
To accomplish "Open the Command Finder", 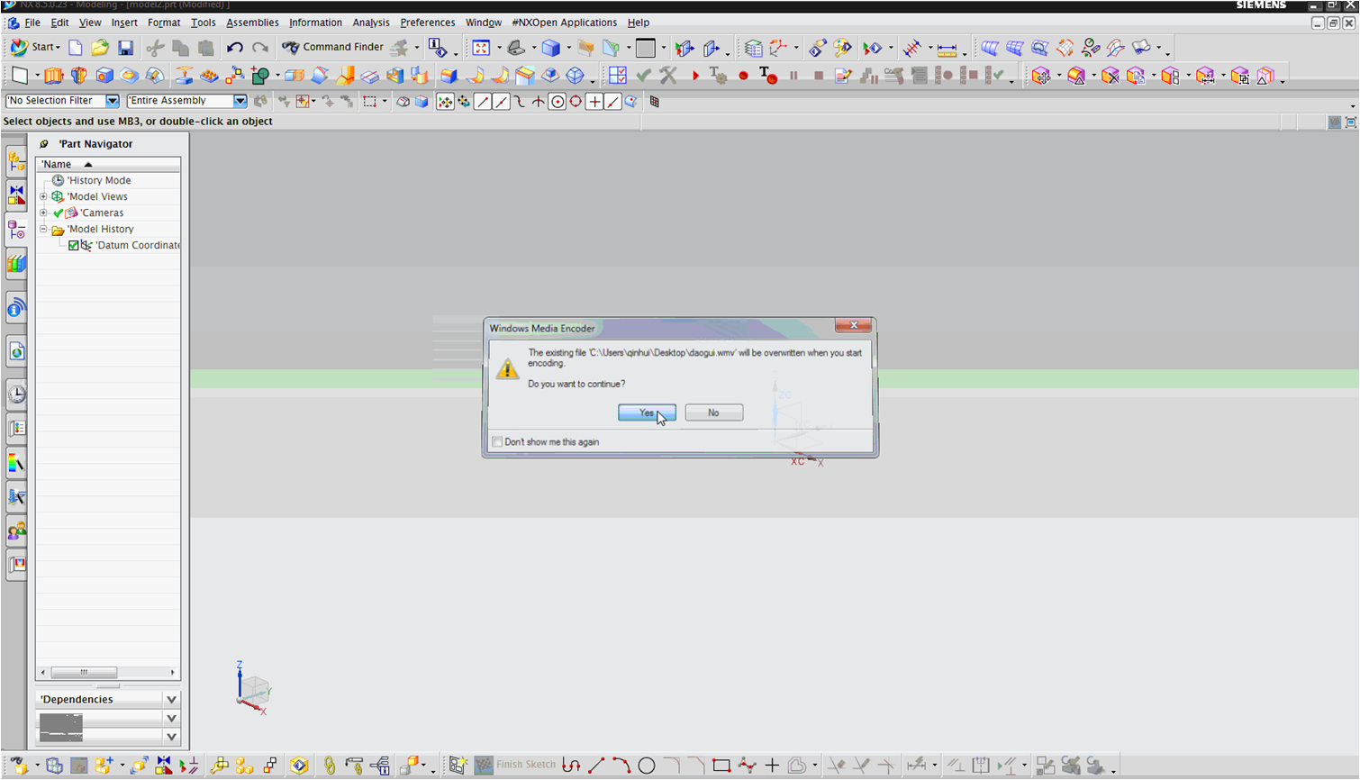I will pyautogui.click(x=332, y=47).
